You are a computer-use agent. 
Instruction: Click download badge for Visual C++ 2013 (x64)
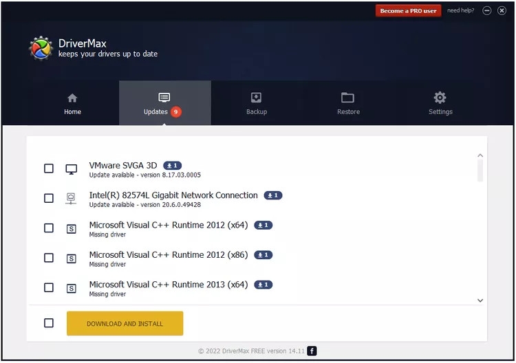[x=263, y=285]
